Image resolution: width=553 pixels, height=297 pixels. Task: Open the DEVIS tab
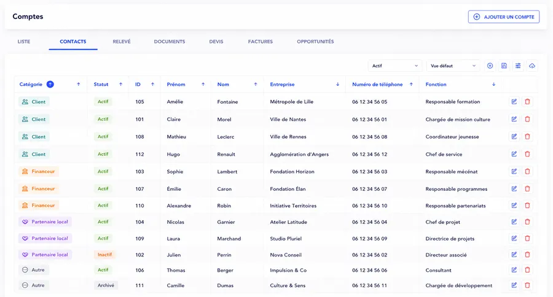(216, 42)
